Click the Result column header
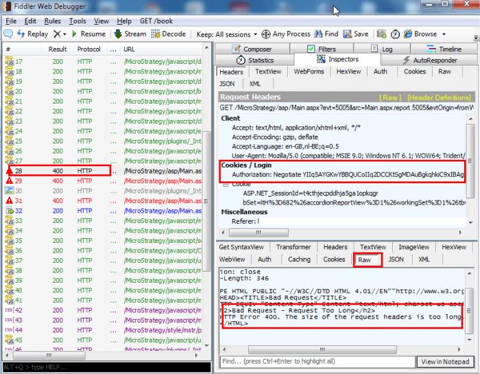480x374 pixels. 58,49
